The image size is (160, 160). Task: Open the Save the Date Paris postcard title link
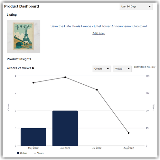99,26
